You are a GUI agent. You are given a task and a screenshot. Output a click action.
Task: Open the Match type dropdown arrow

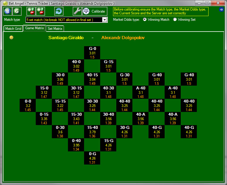coord(105,20)
